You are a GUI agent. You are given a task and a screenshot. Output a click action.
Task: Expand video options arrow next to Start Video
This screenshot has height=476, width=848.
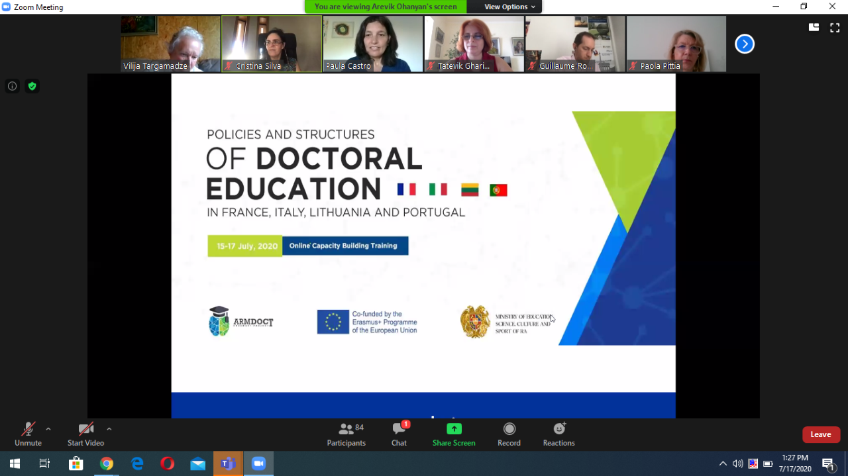(109, 429)
